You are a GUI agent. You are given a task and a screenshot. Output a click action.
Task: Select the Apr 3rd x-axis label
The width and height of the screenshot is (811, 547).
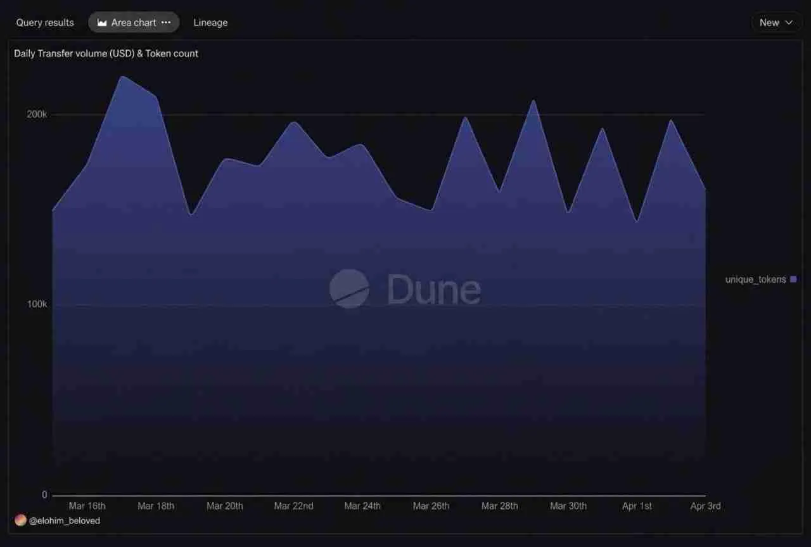(x=705, y=506)
